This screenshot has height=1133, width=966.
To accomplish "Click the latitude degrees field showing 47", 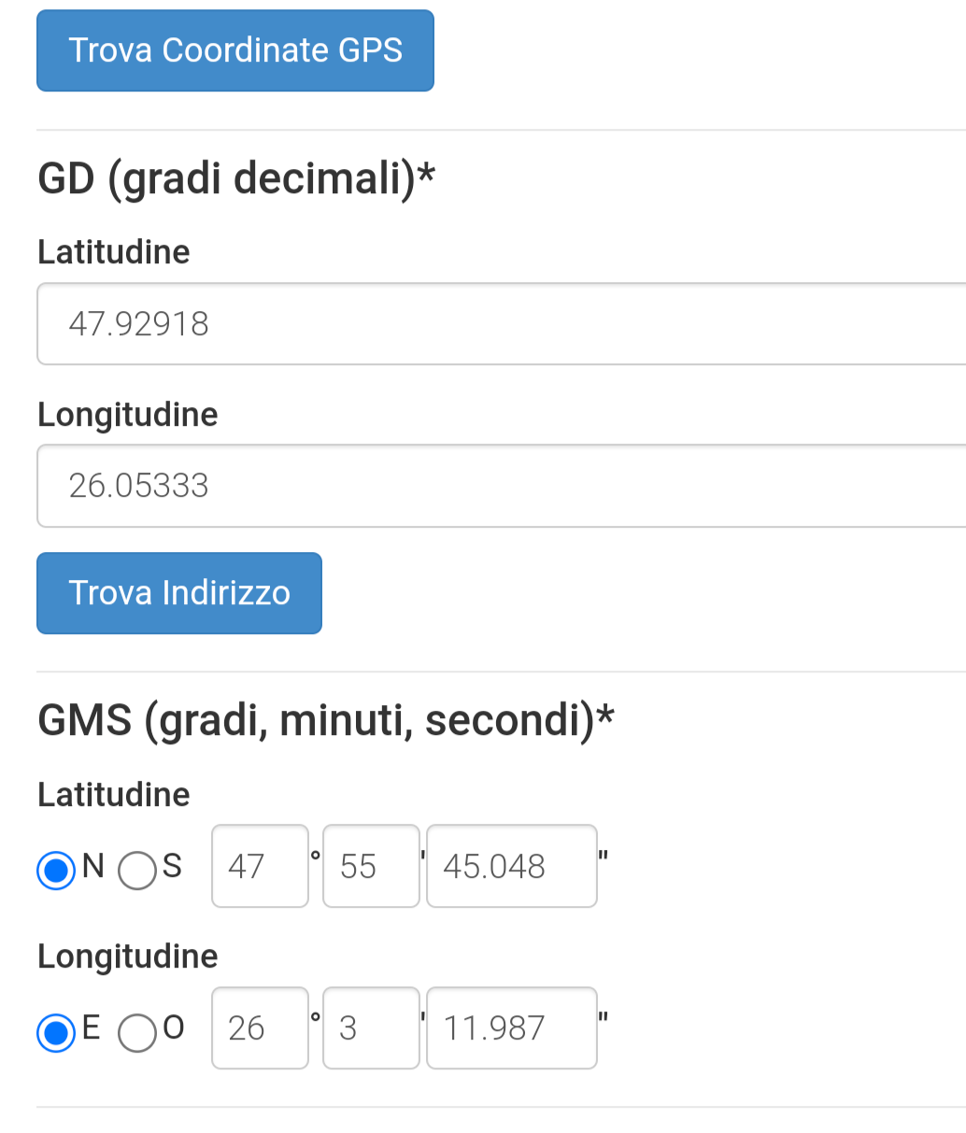I will [x=260, y=866].
